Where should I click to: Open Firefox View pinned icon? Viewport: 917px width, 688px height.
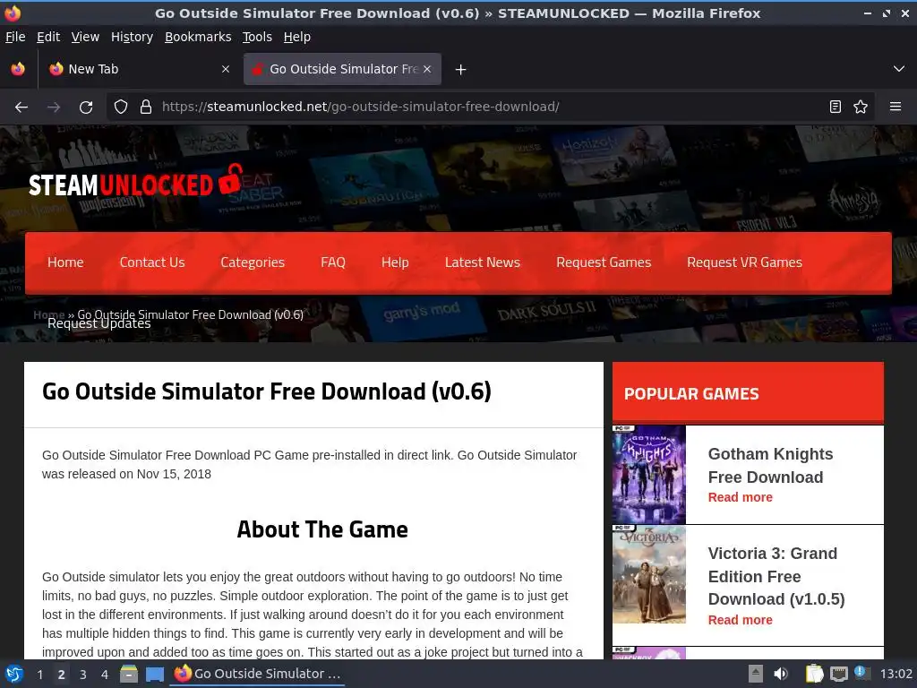coord(18,69)
